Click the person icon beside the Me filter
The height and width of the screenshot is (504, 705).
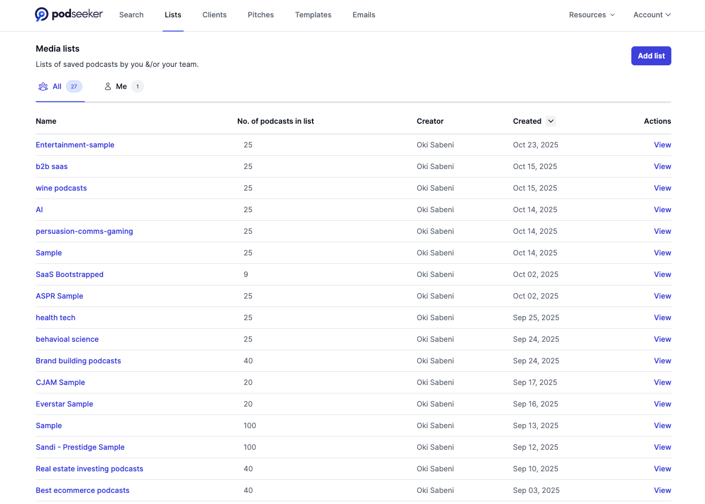107,86
